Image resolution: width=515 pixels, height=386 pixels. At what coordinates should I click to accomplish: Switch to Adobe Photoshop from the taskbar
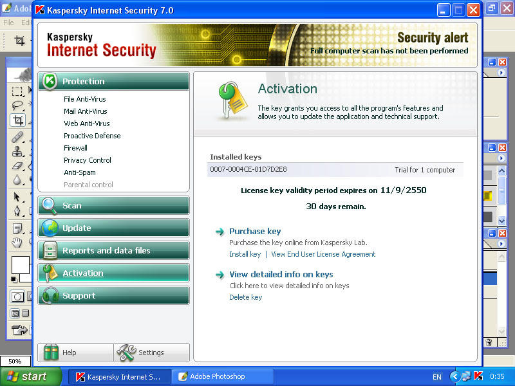(223, 376)
